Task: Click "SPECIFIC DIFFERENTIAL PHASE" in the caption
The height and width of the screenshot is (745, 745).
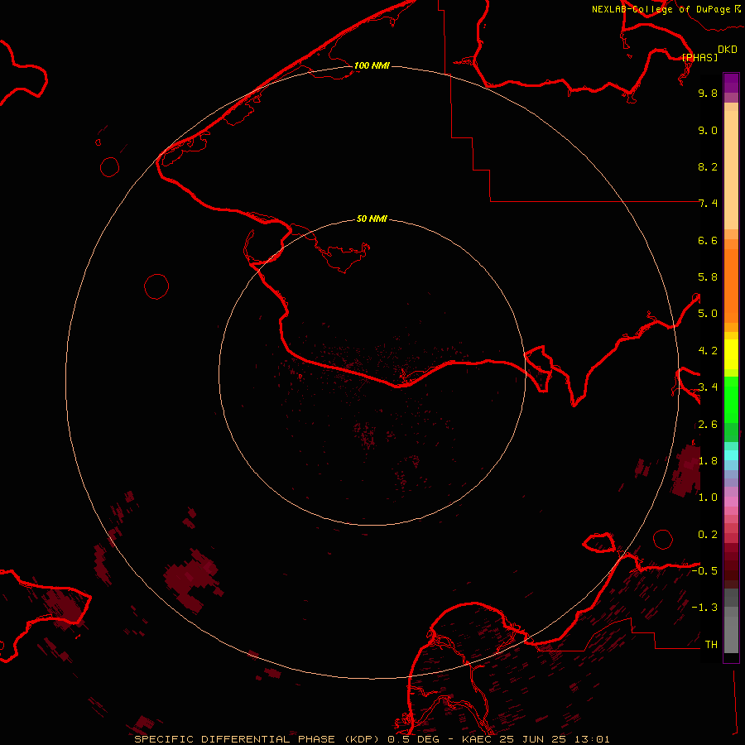Action: coord(235,739)
